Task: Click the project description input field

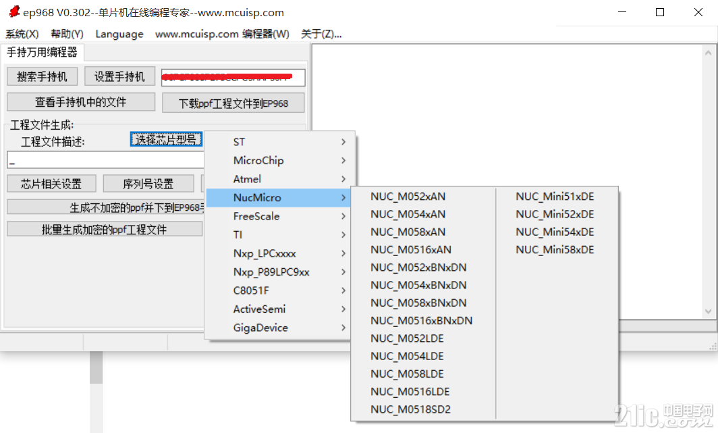Action: click(106, 160)
